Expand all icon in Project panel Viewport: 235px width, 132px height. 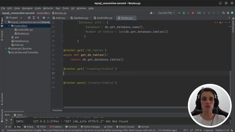tap(34, 18)
